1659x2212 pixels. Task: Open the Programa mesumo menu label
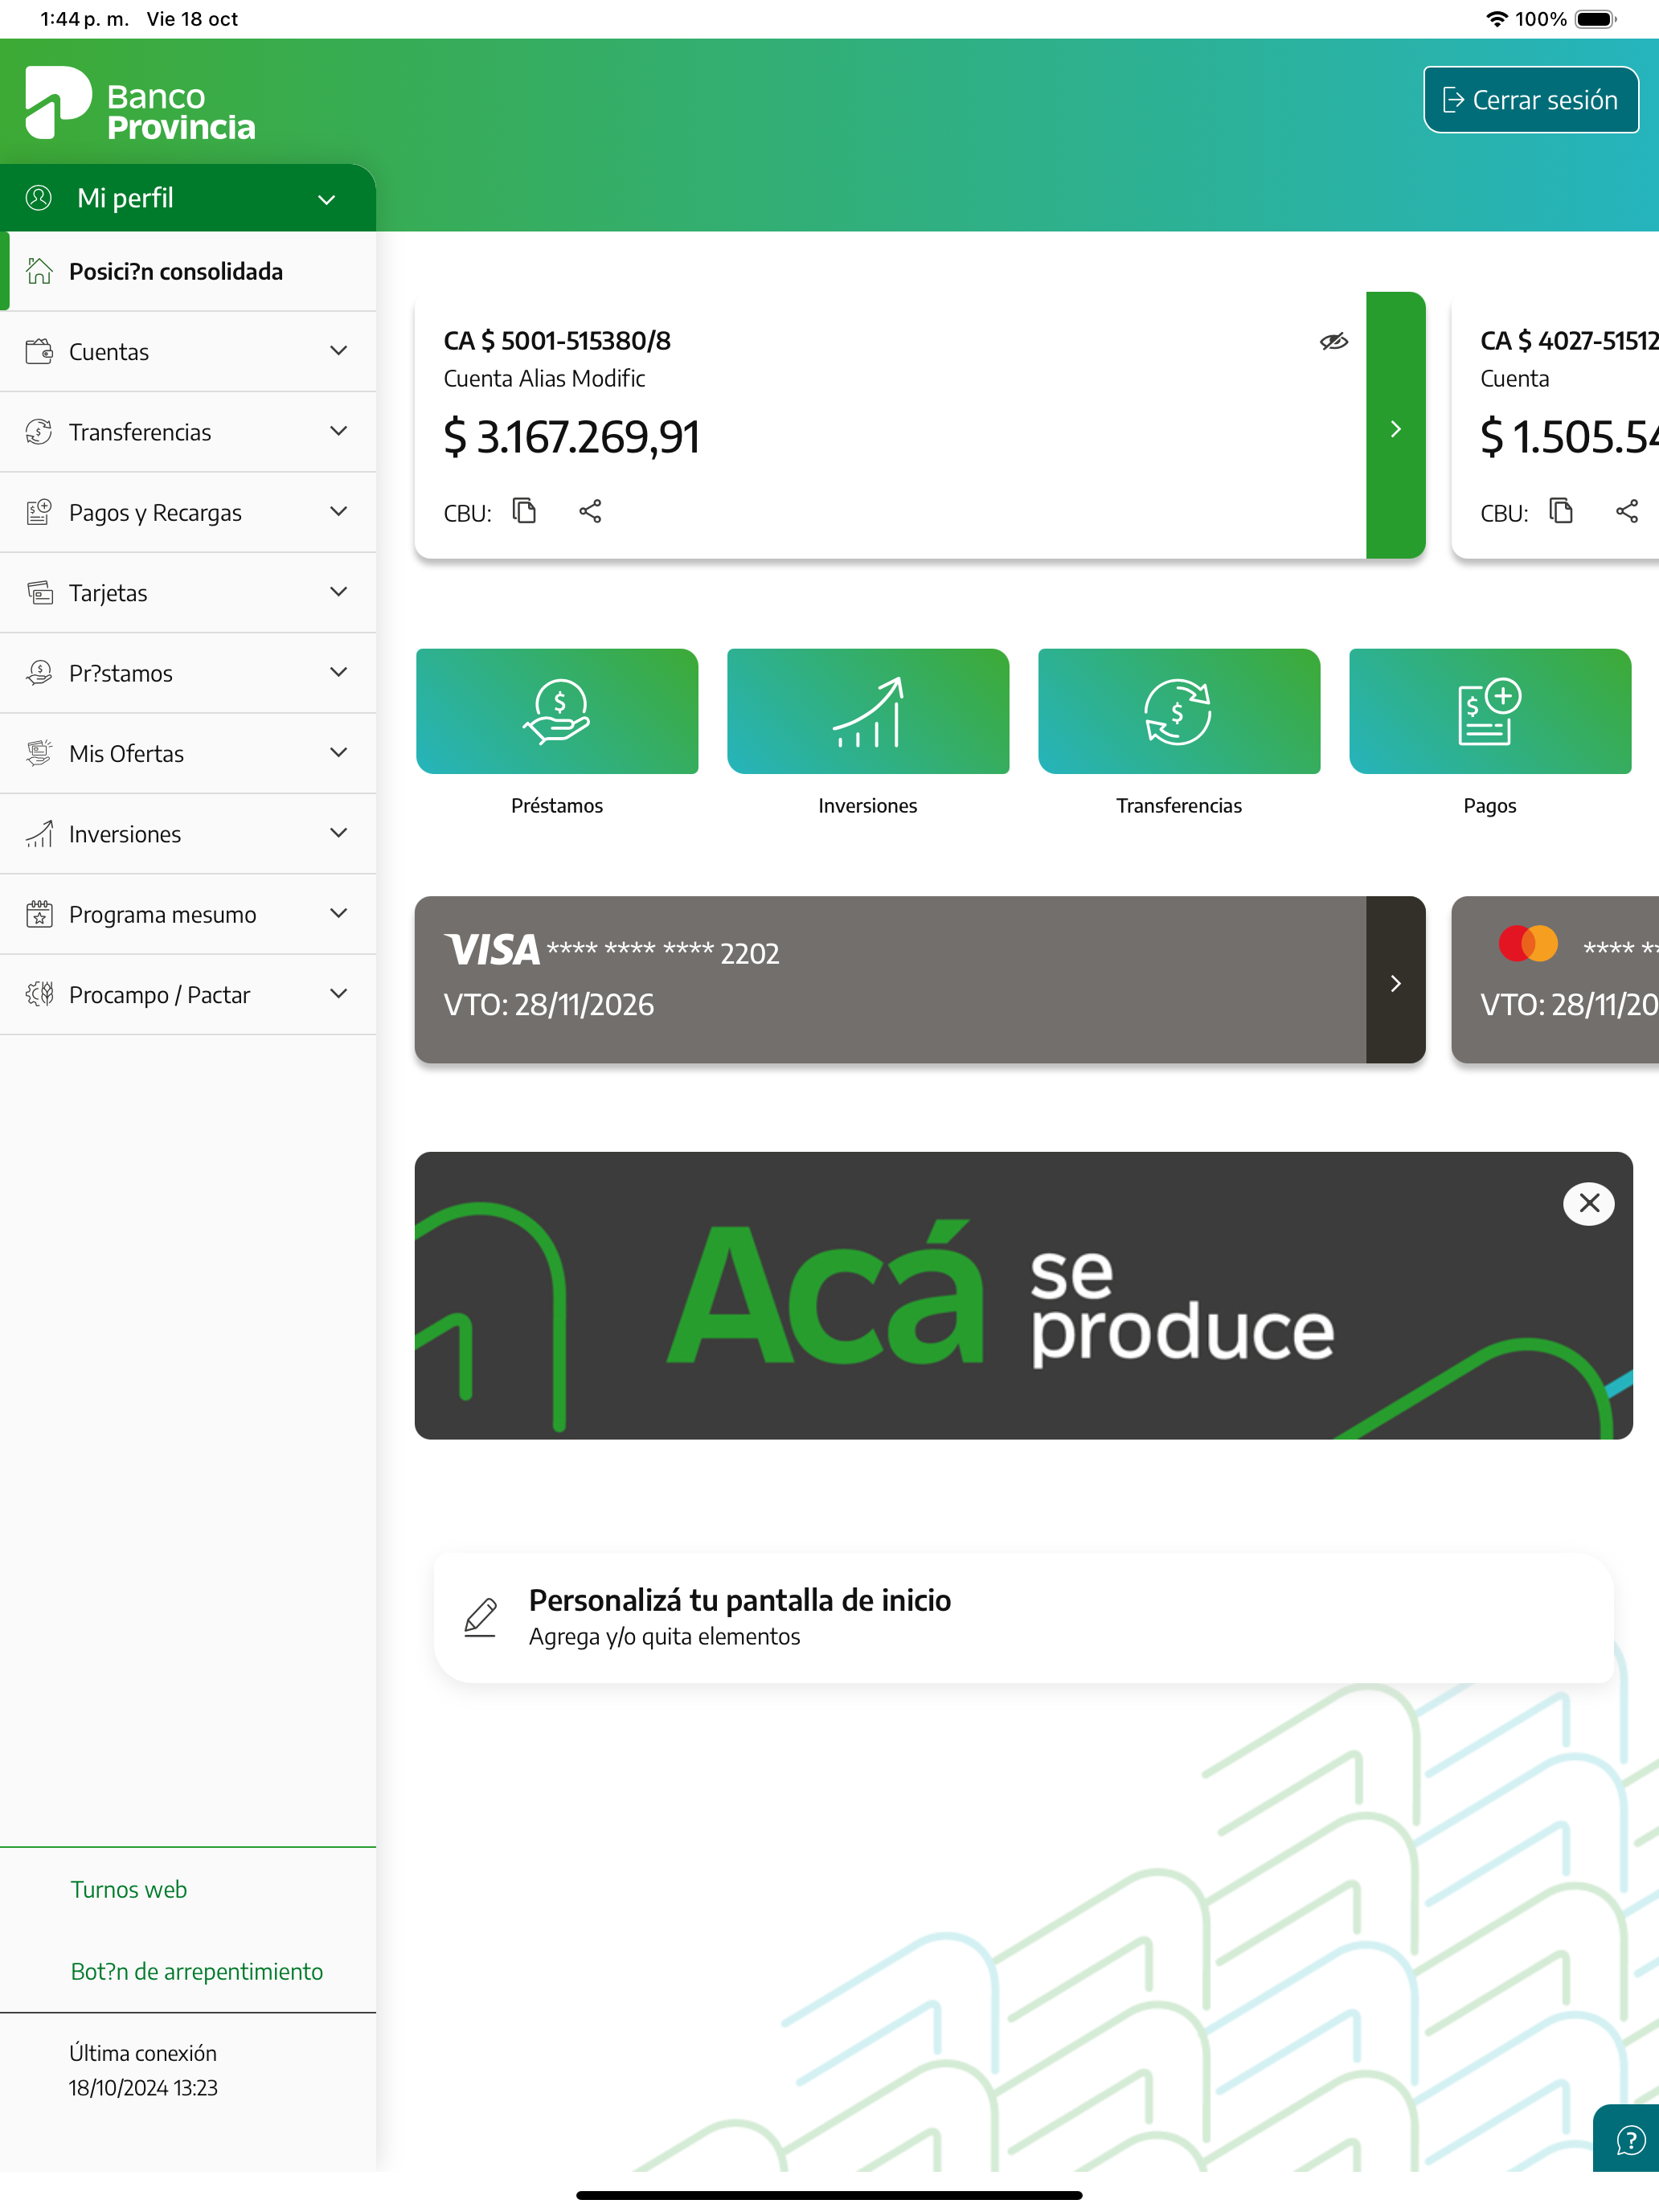pos(162,915)
